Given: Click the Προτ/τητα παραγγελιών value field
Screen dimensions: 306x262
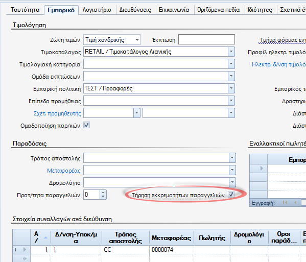Looking at the screenshot, I should 92,195.
